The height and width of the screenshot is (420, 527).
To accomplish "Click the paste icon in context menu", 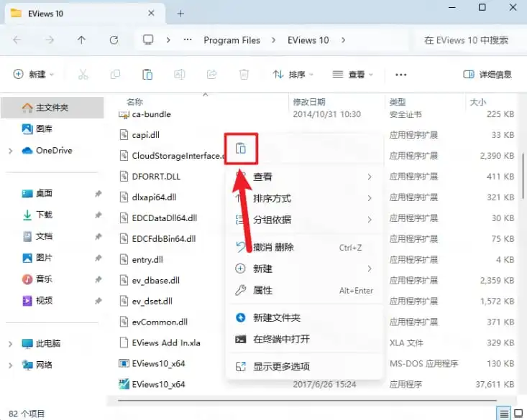I will click(241, 148).
